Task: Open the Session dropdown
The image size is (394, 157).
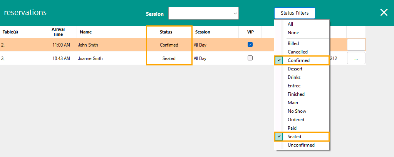Action: pyautogui.click(x=203, y=13)
